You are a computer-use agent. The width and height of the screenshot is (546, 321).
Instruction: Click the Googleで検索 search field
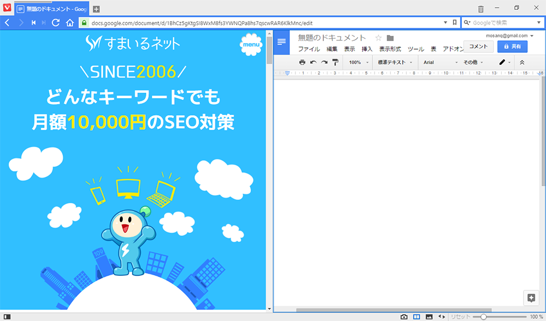click(502, 23)
